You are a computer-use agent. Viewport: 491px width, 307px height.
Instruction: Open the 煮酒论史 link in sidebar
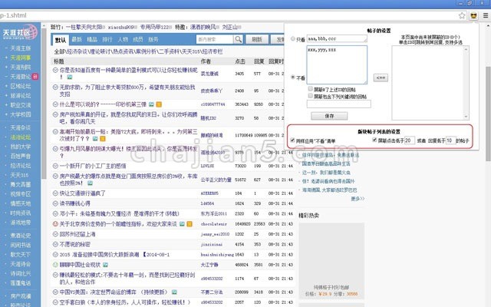tap(21, 236)
